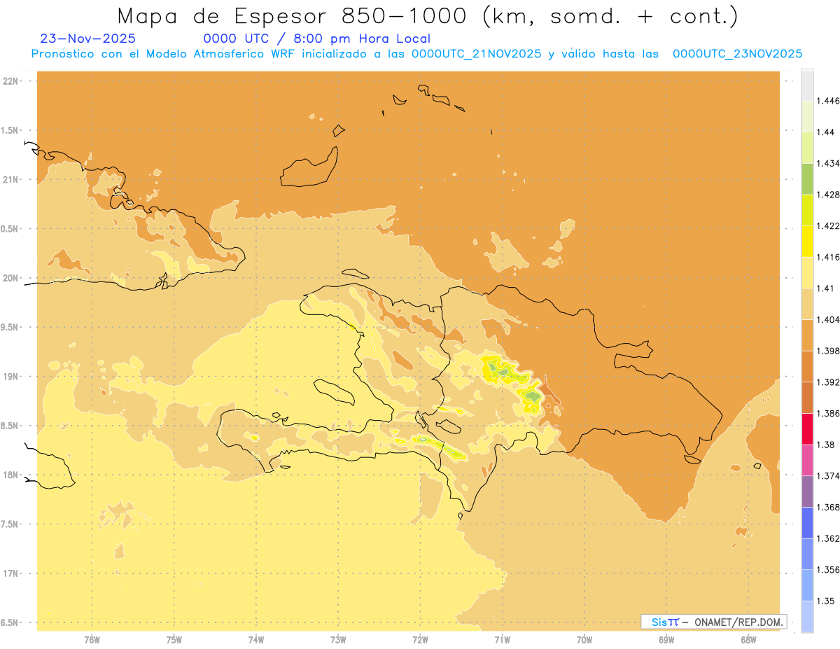The image size is (840, 649).
Task: Click the '0000 UTC / 8:00 pm Hora Local' text
Action: click(316, 39)
